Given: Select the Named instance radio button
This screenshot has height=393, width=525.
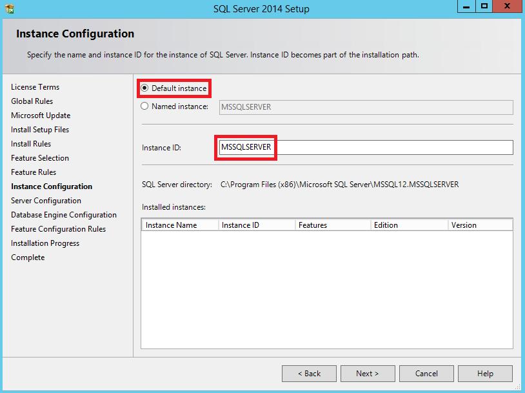Looking at the screenshot, I should (144, 106).
